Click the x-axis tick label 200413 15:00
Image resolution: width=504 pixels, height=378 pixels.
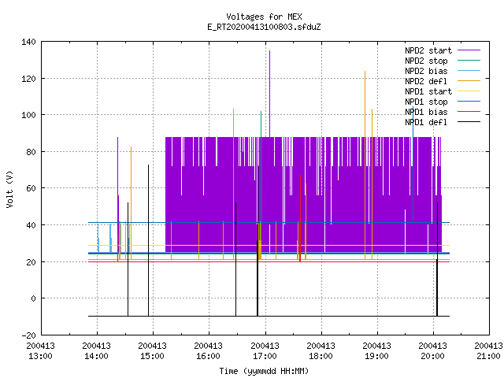pyautogui.click(x=152, y=351)
